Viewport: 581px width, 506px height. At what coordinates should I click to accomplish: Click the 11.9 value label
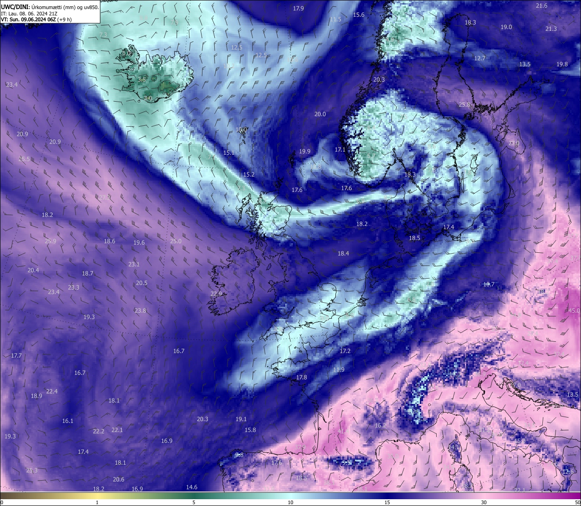point(339,370)
